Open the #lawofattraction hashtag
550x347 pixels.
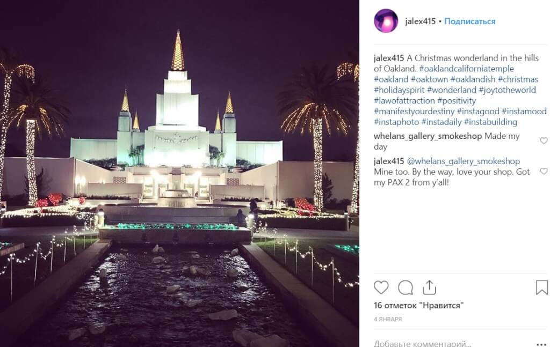point(404,100)
